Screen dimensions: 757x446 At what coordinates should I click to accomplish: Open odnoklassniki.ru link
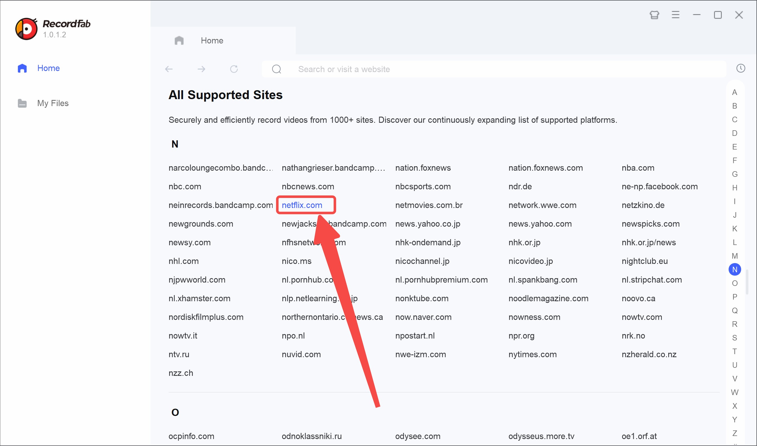312,436
